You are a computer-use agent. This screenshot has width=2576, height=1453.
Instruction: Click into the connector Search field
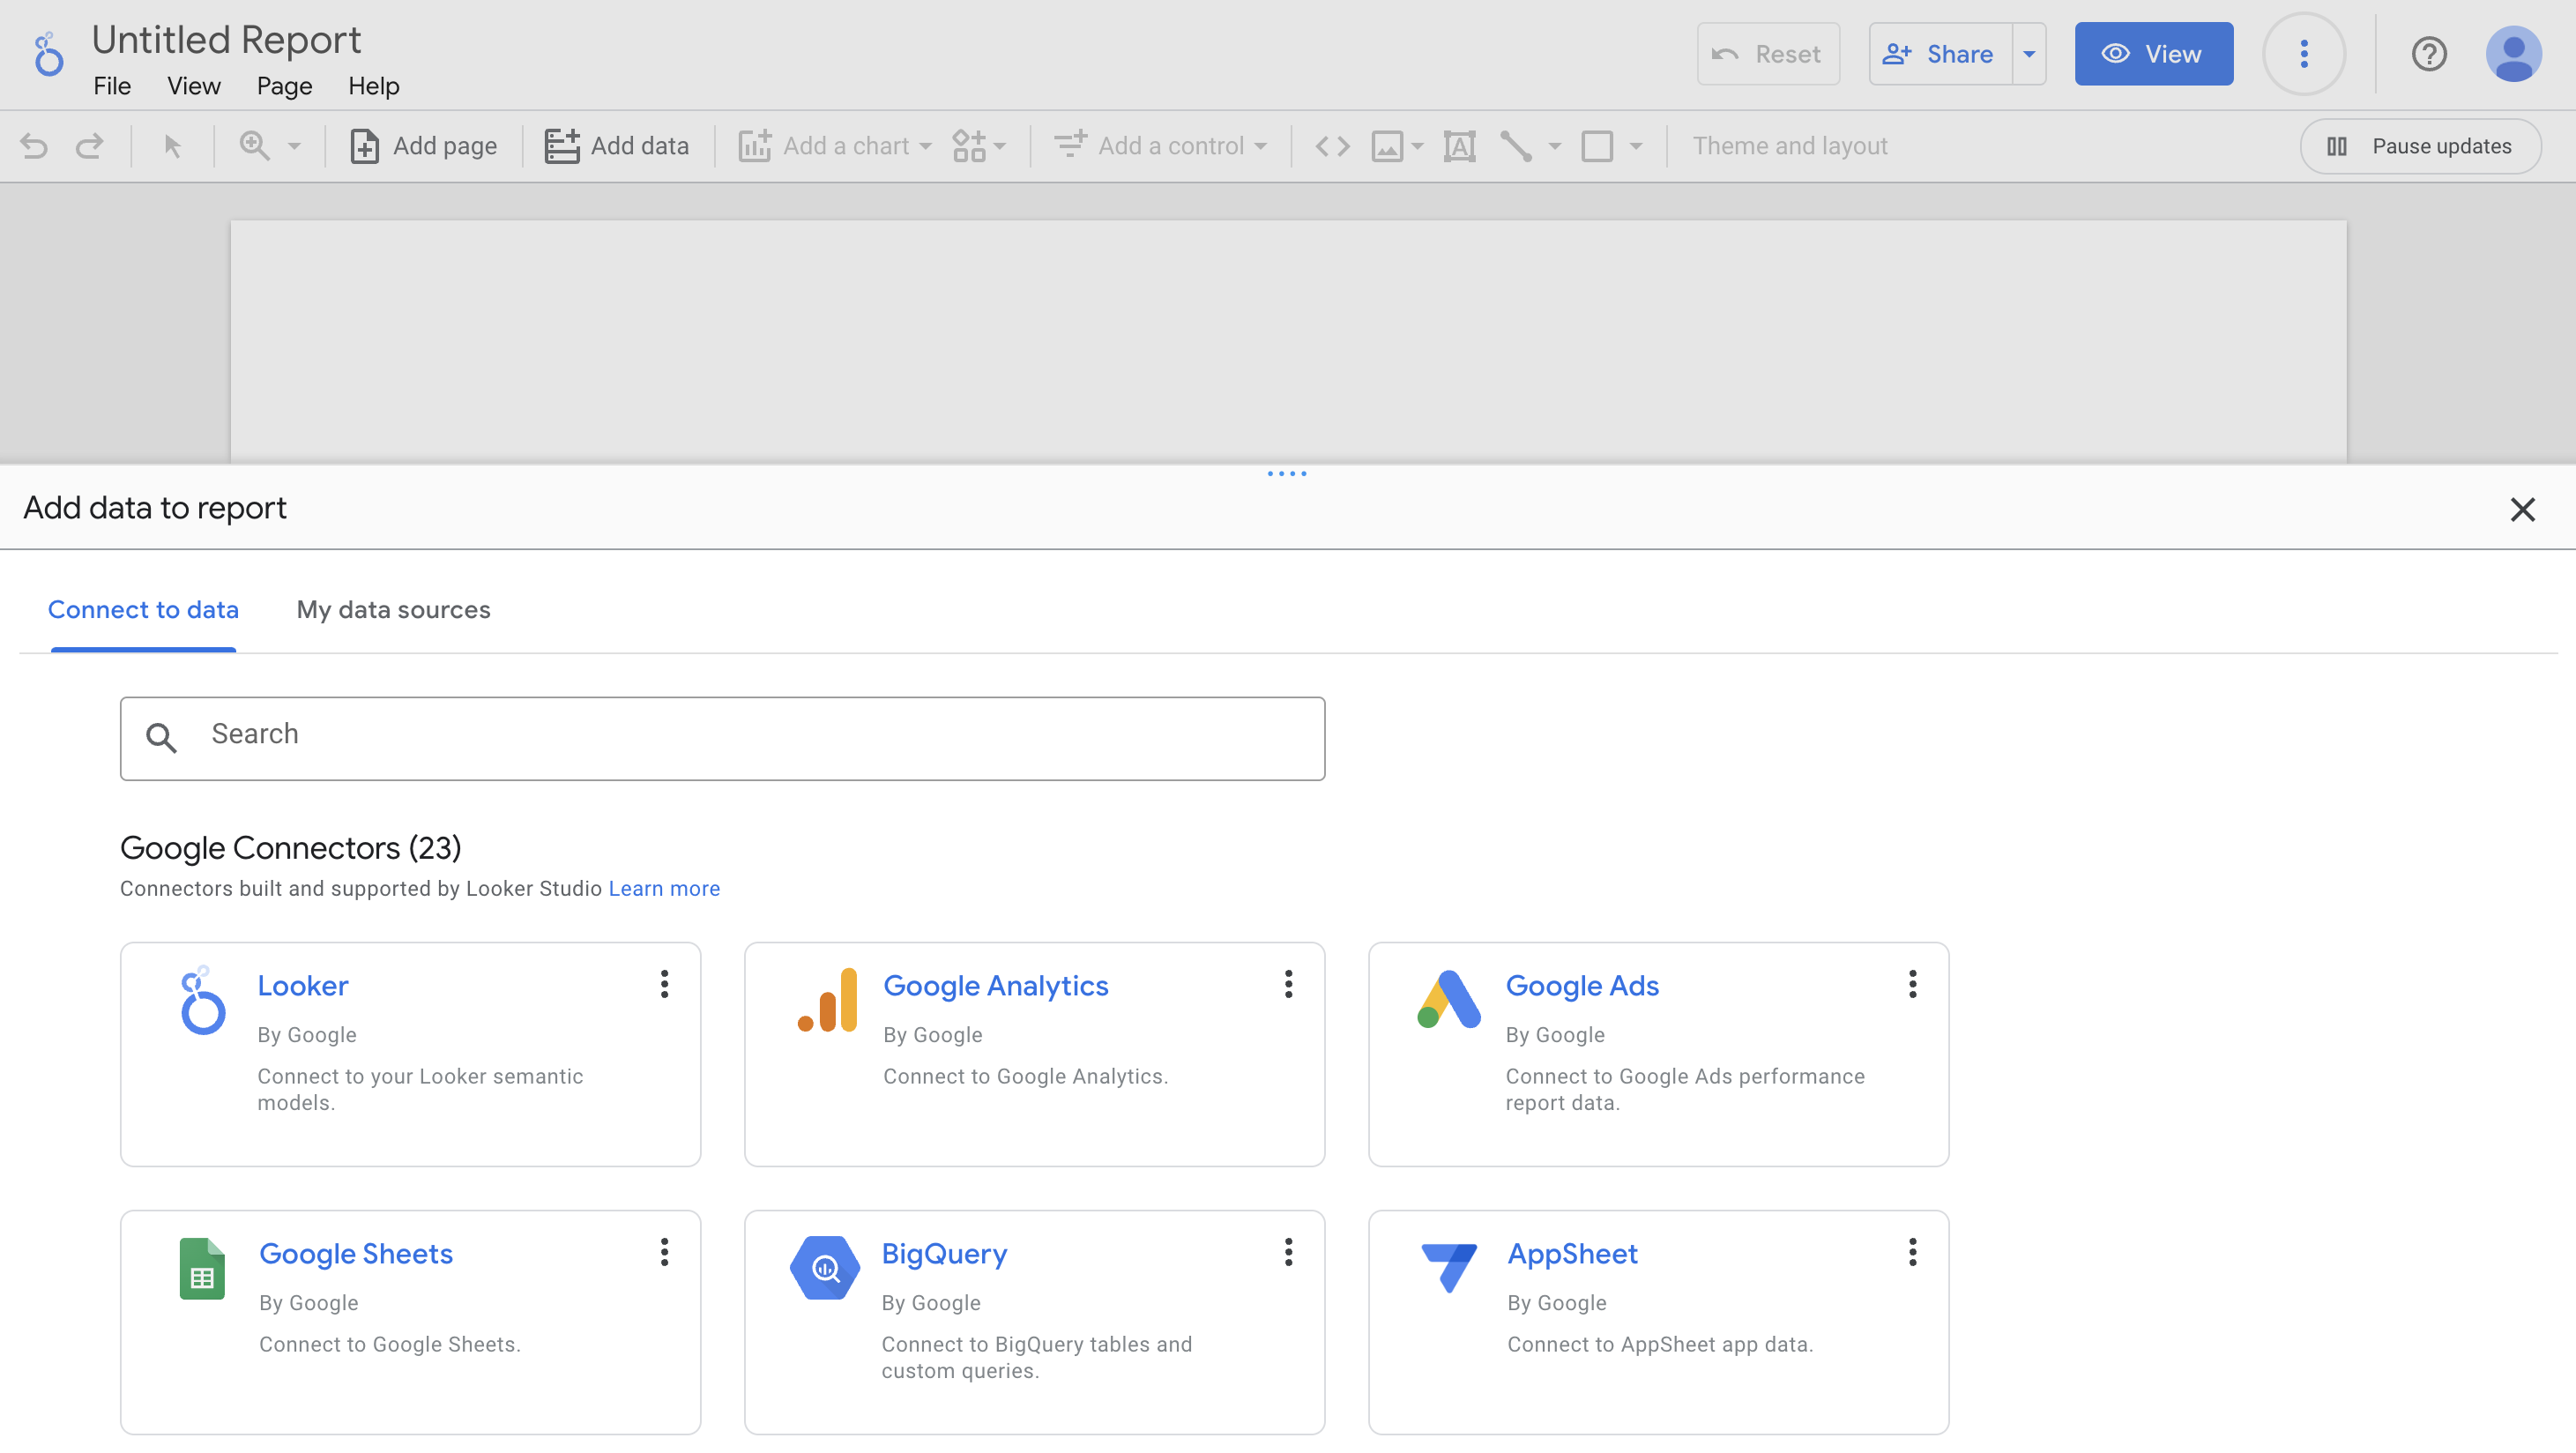coord(722,738)
